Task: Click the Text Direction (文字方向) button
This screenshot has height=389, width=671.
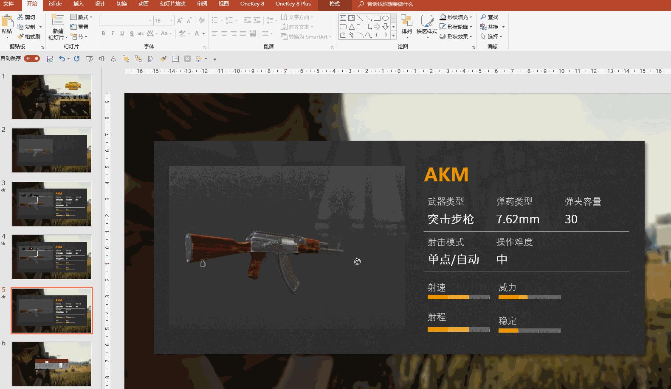Action: coord(296,17)
